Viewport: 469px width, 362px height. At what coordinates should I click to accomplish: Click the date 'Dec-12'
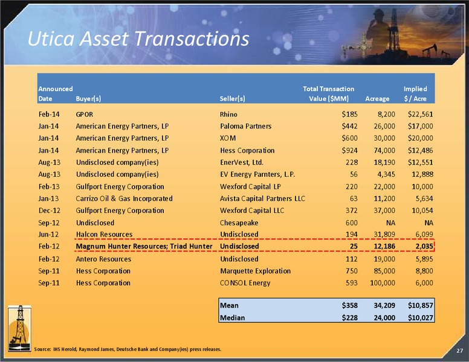coord(50,211)
